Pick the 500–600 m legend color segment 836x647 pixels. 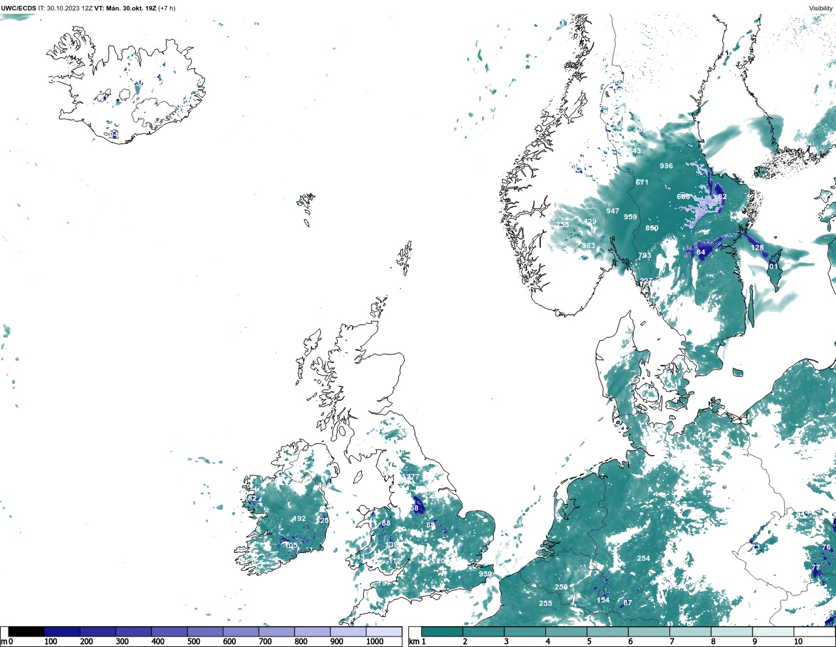tap(205, 632)
